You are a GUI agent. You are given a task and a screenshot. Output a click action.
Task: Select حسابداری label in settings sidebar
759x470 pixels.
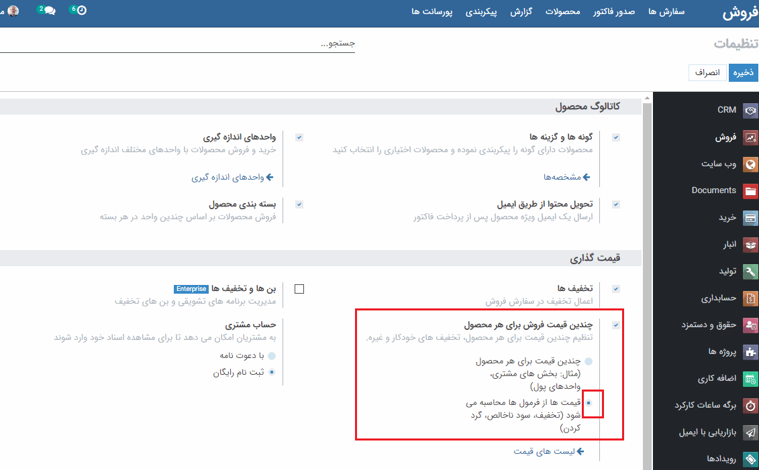click(x=719, y=298)
